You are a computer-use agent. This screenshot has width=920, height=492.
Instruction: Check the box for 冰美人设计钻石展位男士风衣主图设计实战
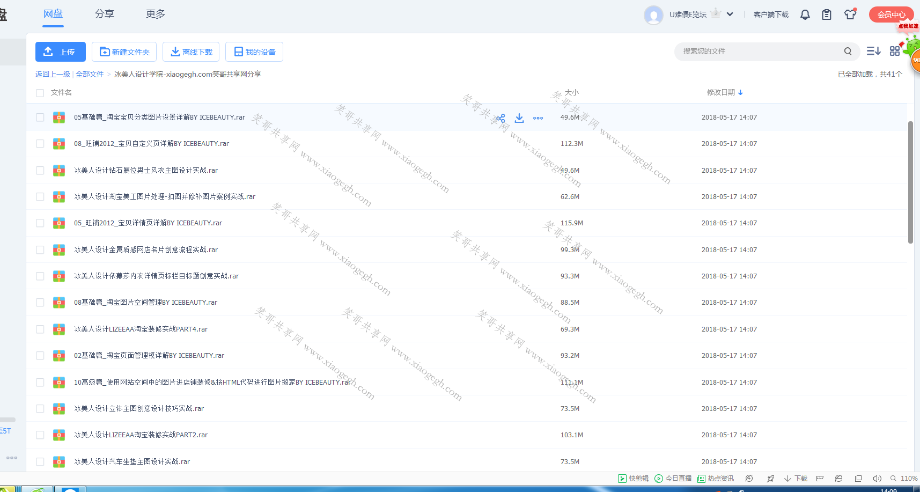(40, 171)
